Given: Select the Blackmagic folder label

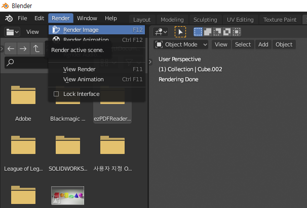Looking at the screenshot, I should click(68, 119).
